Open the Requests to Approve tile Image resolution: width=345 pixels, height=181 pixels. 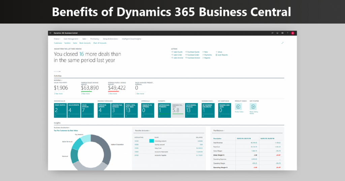point(148,110)
